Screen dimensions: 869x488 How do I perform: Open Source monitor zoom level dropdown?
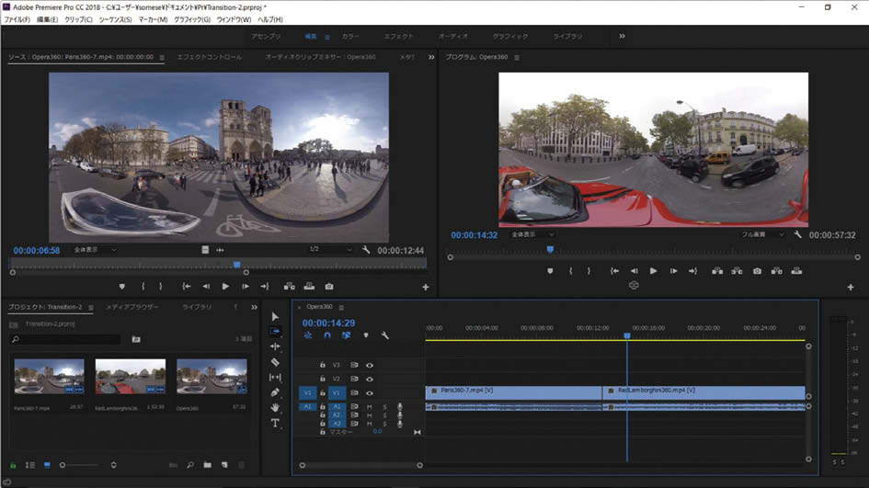pos(96,250)
